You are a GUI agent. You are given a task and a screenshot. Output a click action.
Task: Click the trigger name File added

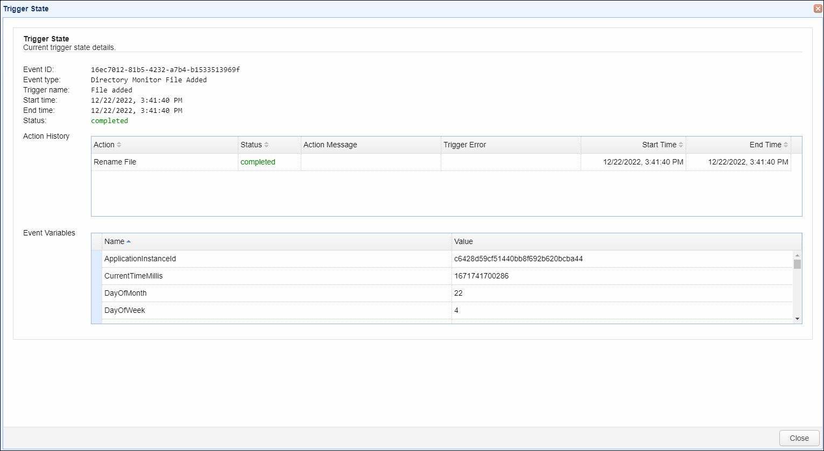coord(111,90)
